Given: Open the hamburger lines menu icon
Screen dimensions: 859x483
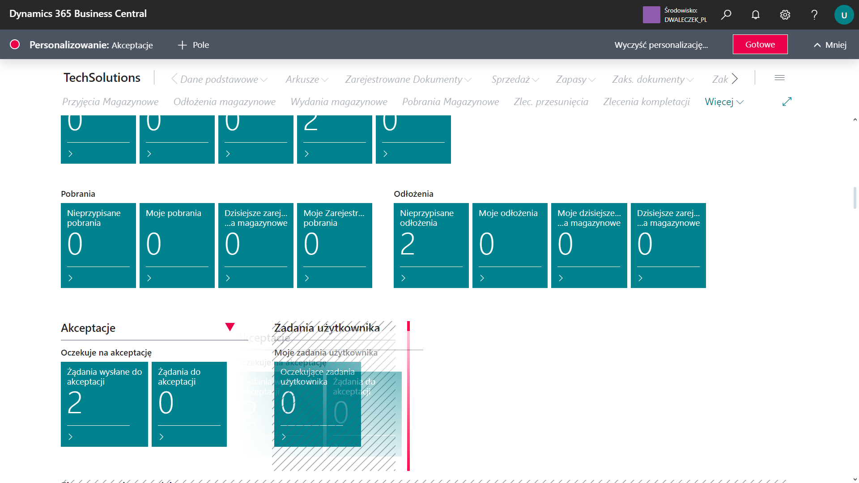Looking at the screenshot, I should tap(779, 78).
